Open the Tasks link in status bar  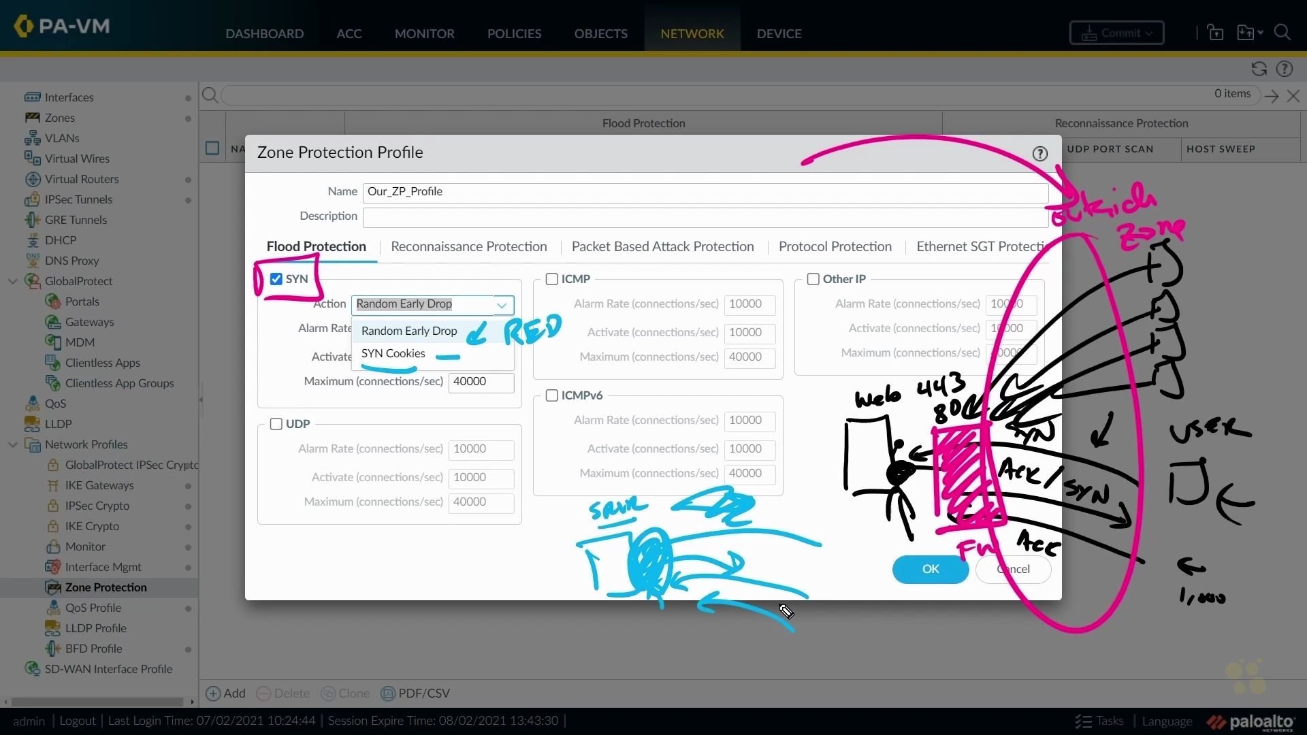coord(1100,721)
